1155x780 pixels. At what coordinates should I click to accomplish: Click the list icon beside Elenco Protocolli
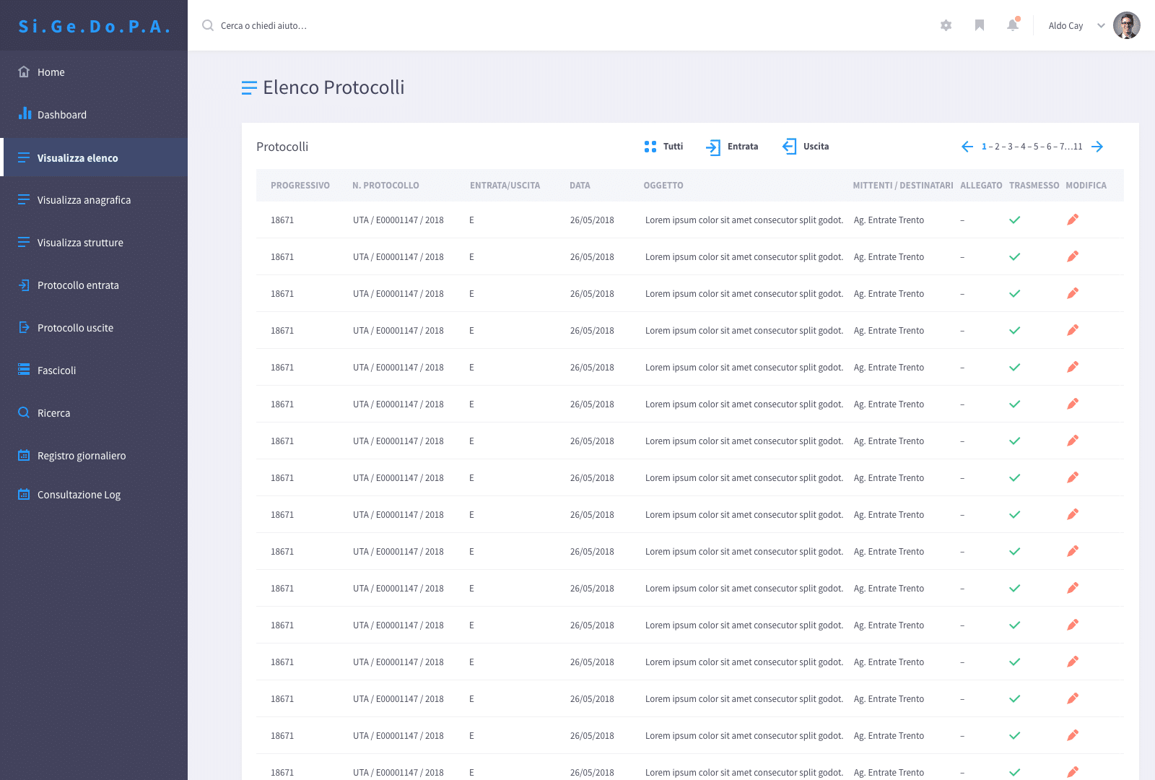coord(249,88)
